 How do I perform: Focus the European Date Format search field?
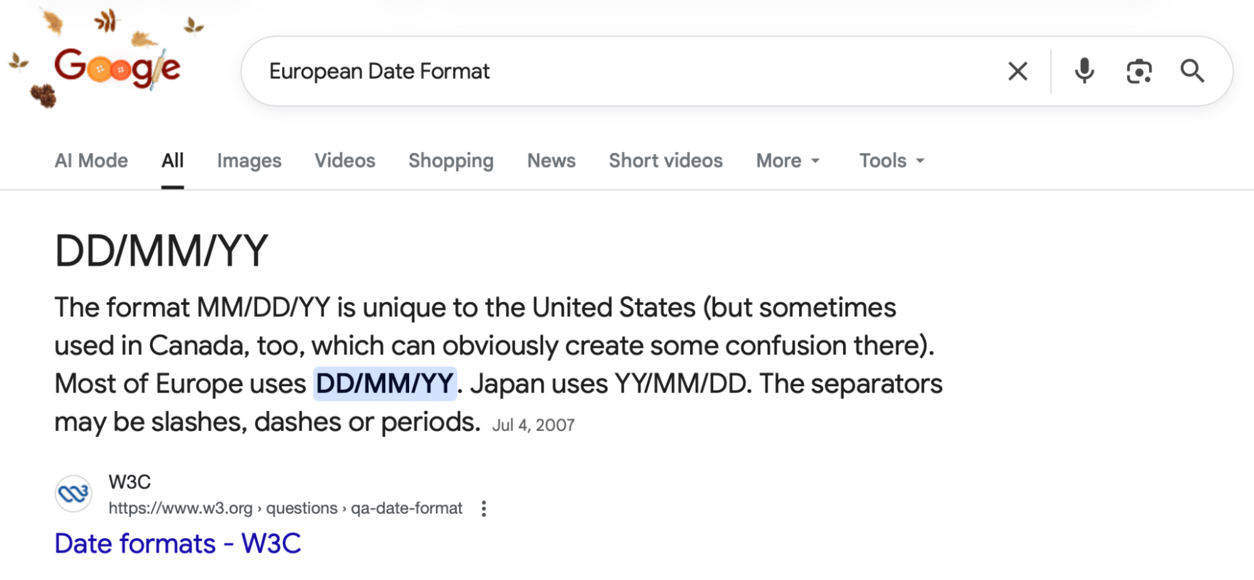coord(627,71)
